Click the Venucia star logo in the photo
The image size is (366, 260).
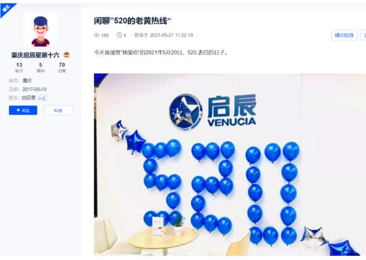[185, 112]
